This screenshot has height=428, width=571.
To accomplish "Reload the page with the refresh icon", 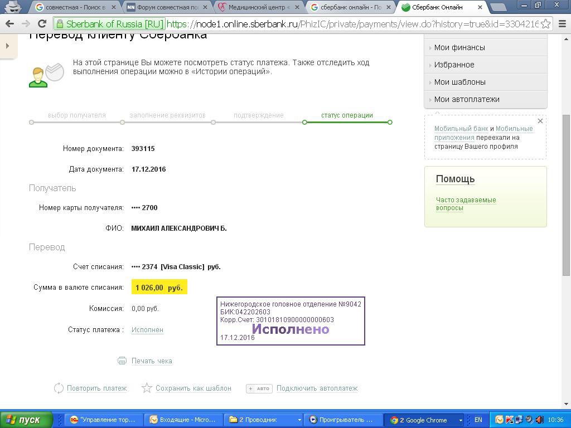I will point(42,24).
